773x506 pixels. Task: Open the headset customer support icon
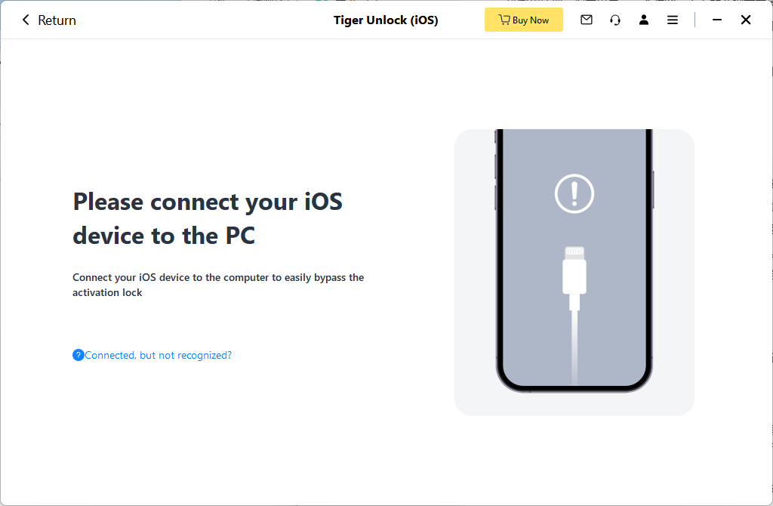click(x=615, y=20)
